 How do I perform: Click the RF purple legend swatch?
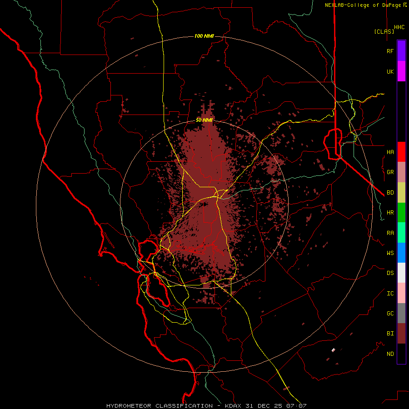401,51
